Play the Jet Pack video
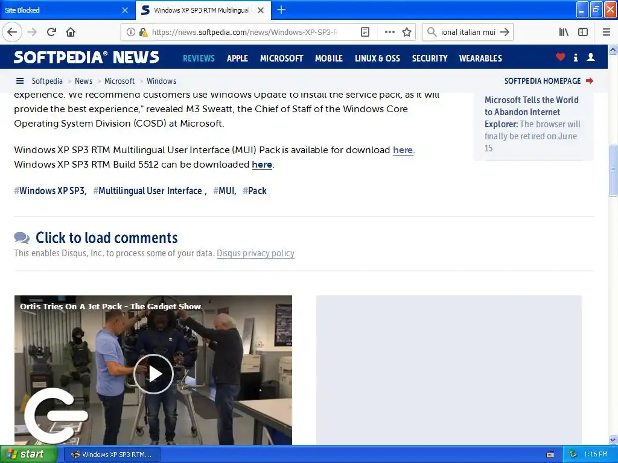Image resolution: width=618 pixels, height=463 pixels. [153, 374]
